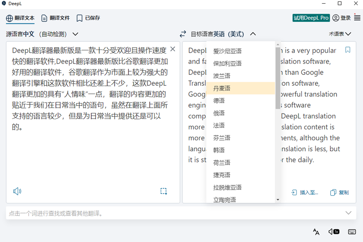This screenshot has height=242, width=363.
Task: Click the dictionary lookup hint field
Action: [181, 213]
